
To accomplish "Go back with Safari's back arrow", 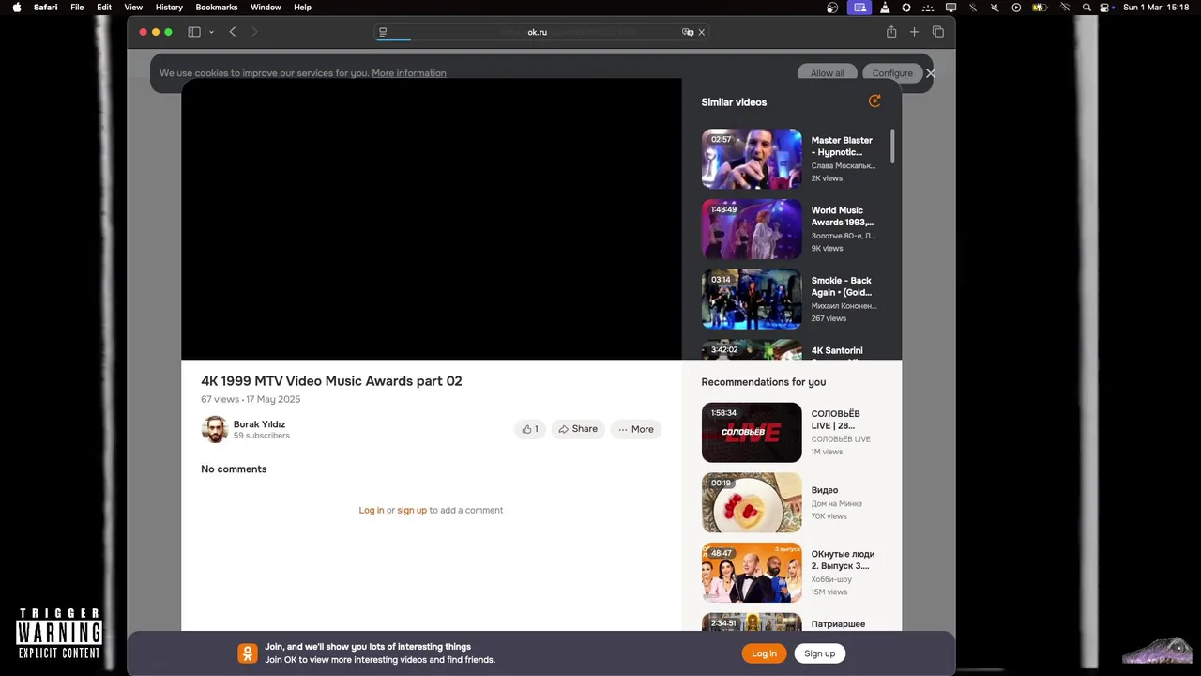I will click(x=233, y=32).
